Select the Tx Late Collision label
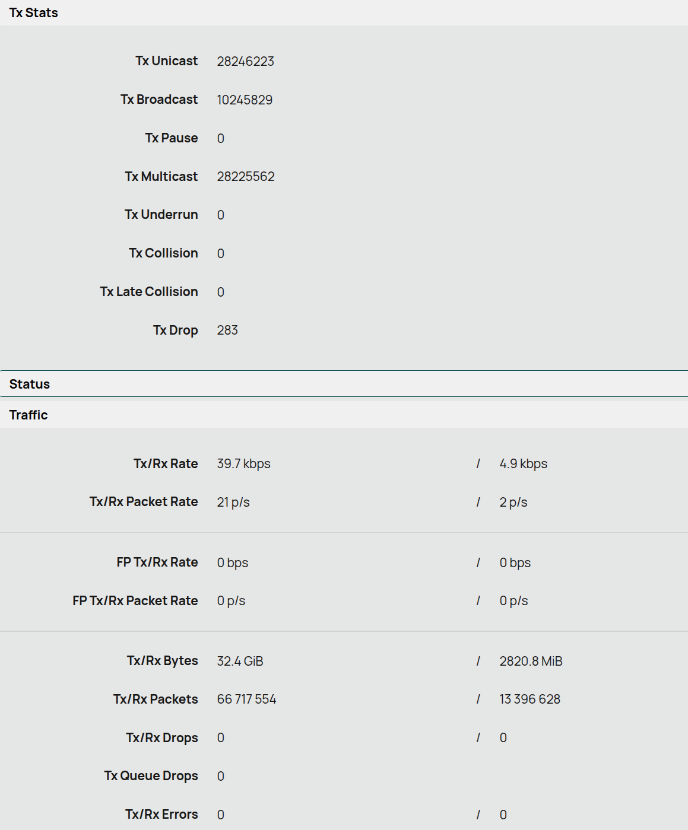The height and width of the screenshot is (830, 688). click(x=149, y=291)
